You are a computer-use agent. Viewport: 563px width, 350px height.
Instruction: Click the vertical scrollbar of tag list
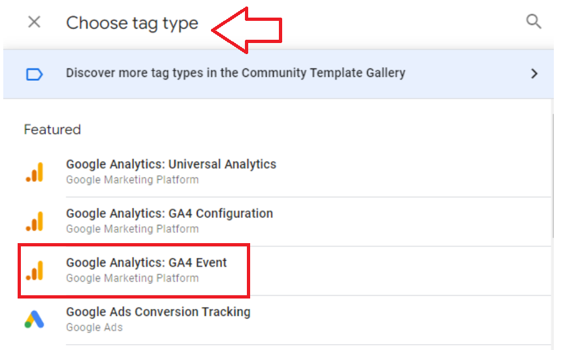(x=553, y=175)
